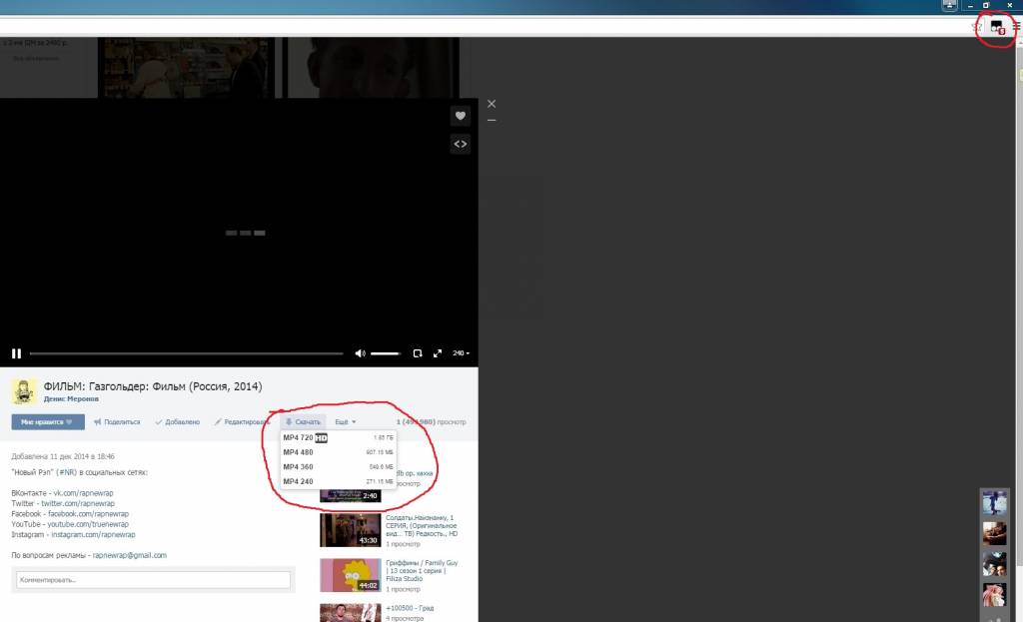Minimize the video player using the dash
1023x622 pixels.
click(492, 120)
